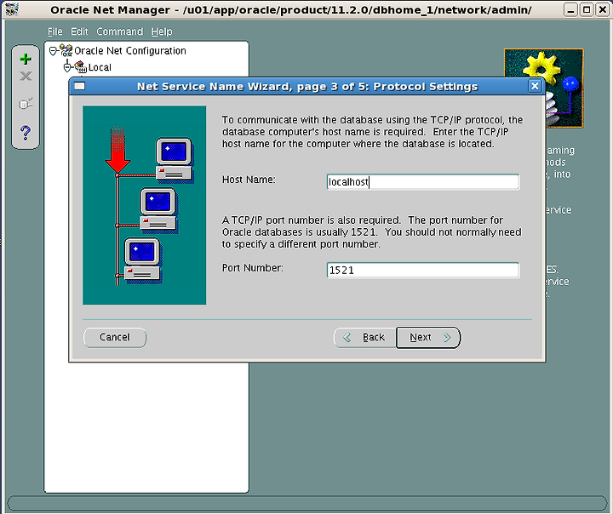Click the Cancel button
Viewport: 613px width, 514px height.
pyautogui.click(x=115, y=337)
